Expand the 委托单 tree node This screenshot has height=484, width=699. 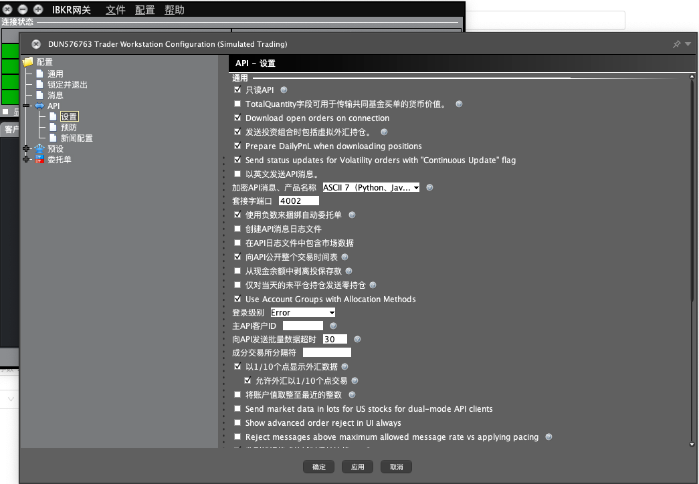26,159
